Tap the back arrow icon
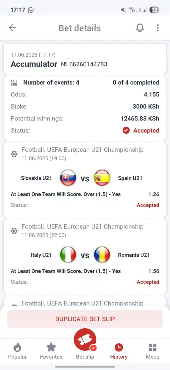170x370 pixels. [13, 28]
